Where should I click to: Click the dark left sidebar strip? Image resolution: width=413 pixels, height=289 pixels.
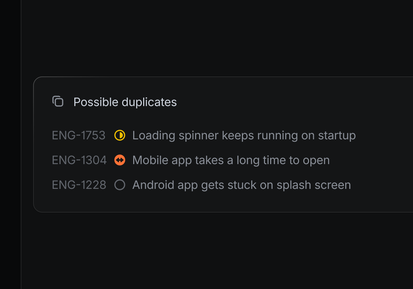10,144
